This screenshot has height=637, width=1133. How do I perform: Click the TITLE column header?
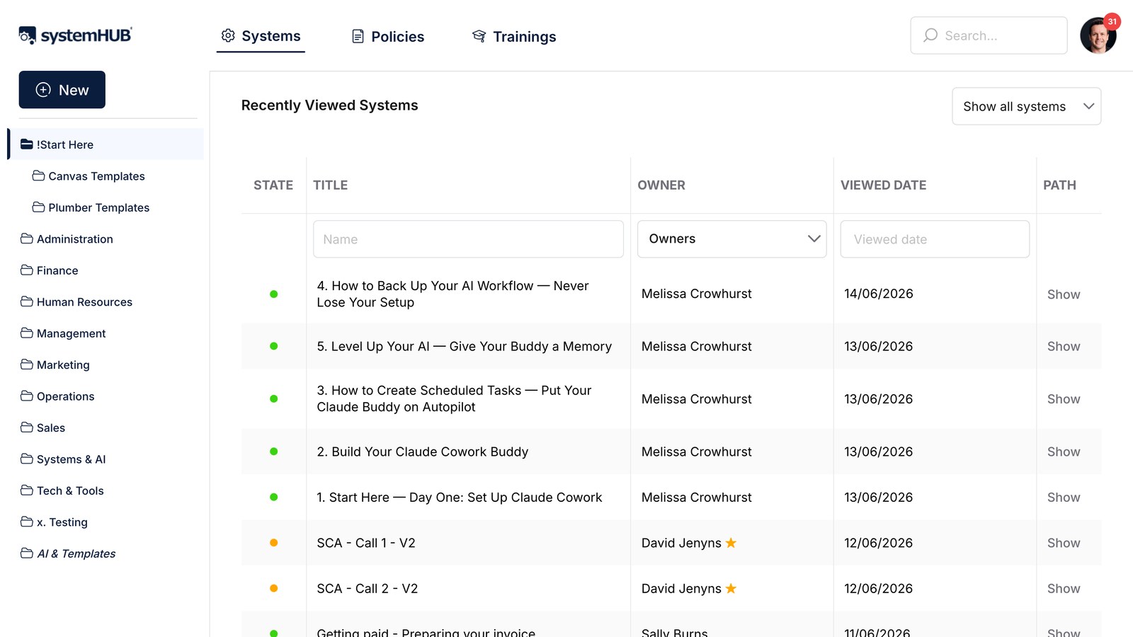click(331, 185)
